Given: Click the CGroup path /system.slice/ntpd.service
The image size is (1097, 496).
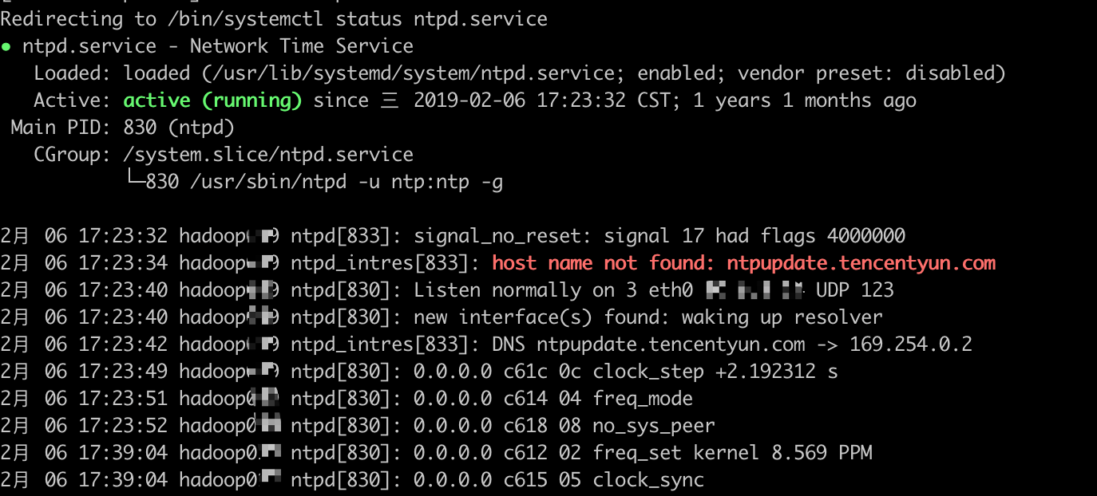Looking at the screenshot, I should pyautogui.click(x=268, y=155).
